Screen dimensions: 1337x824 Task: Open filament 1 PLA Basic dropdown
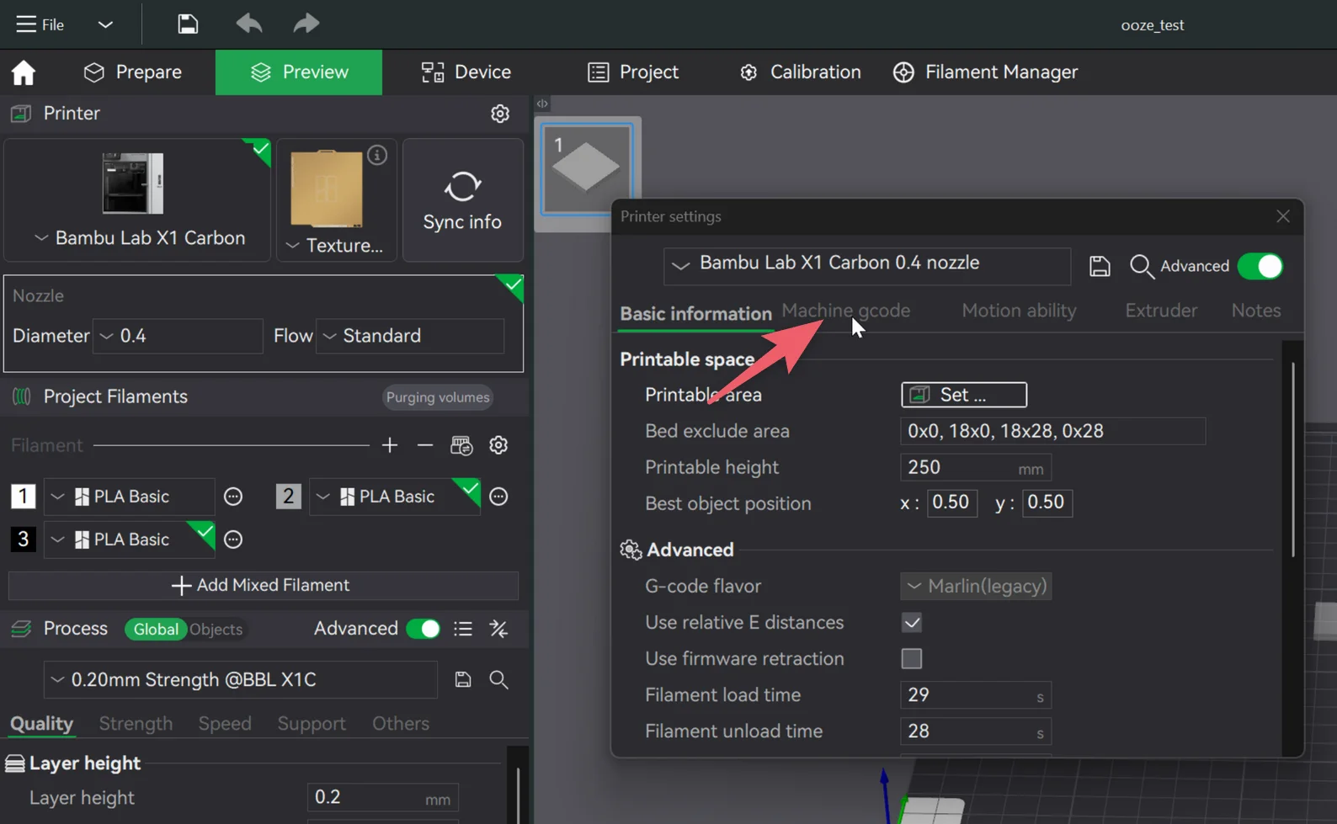(x=130, y=497)
